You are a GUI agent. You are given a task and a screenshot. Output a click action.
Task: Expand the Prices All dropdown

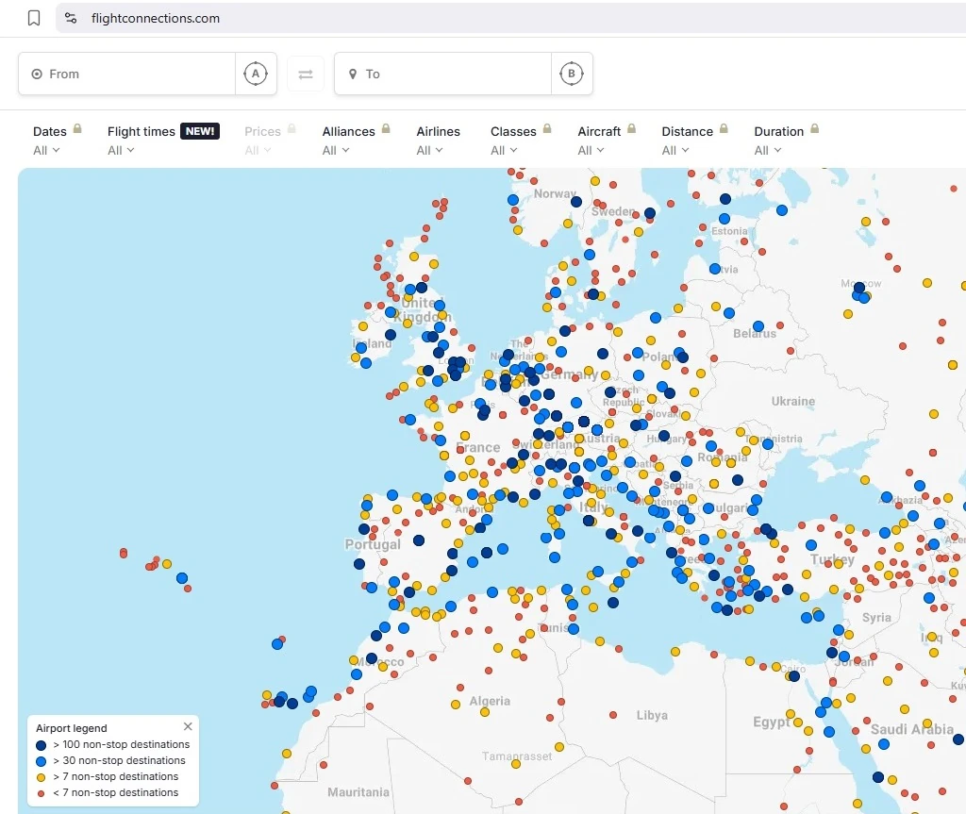coord(258,150)
